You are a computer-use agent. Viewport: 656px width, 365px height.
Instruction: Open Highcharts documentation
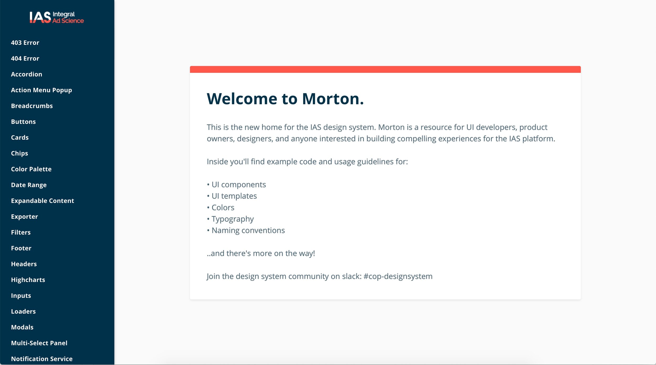tap(28, 280)
